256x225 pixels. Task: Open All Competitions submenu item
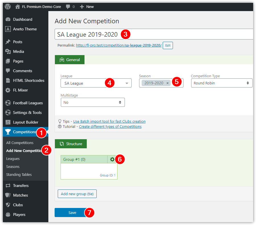(20, 143)
